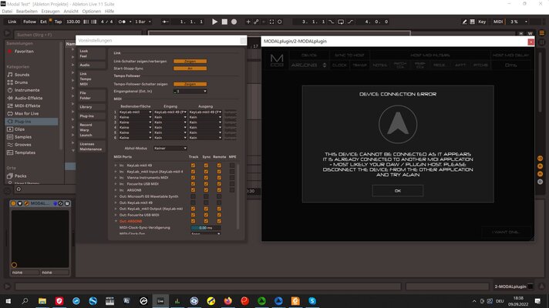Toggle the MODAL device activator power icon
Screen dimensions: 549x308
tap(13, 203)
